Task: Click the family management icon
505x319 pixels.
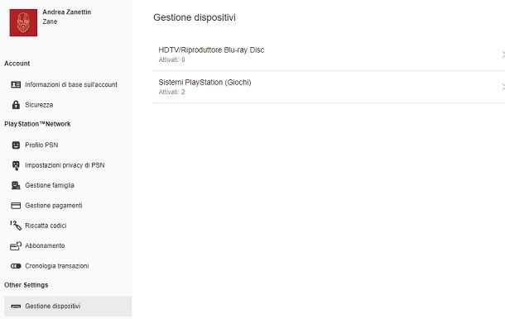Action: (x=16, y=185)
